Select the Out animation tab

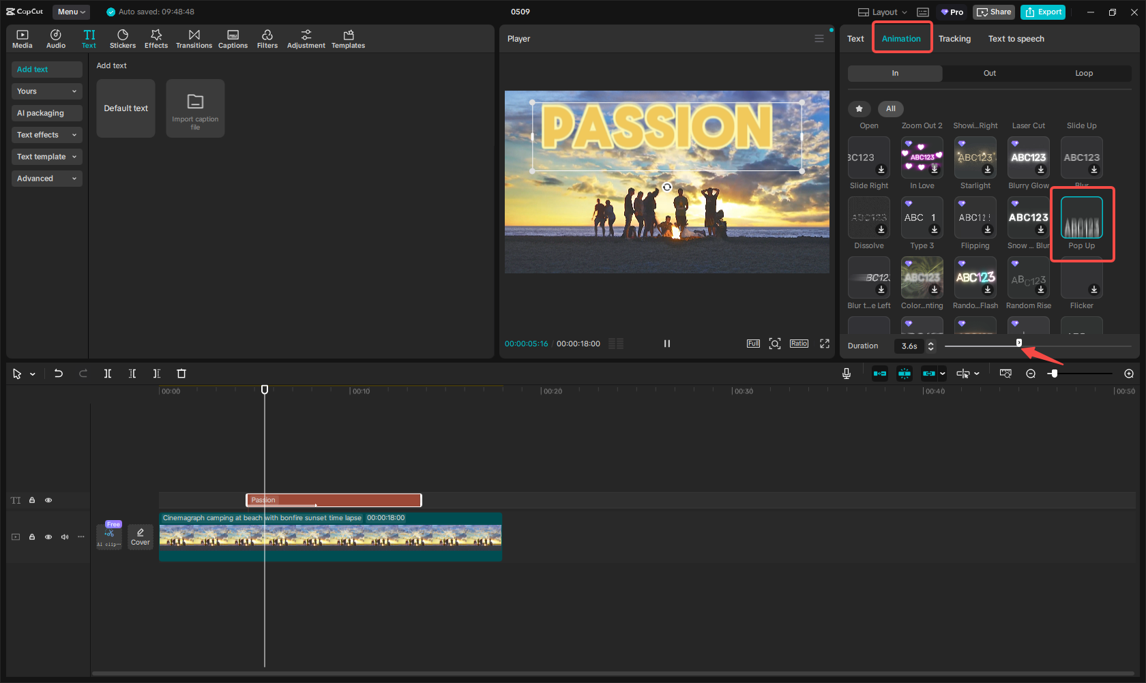point(989,73)
